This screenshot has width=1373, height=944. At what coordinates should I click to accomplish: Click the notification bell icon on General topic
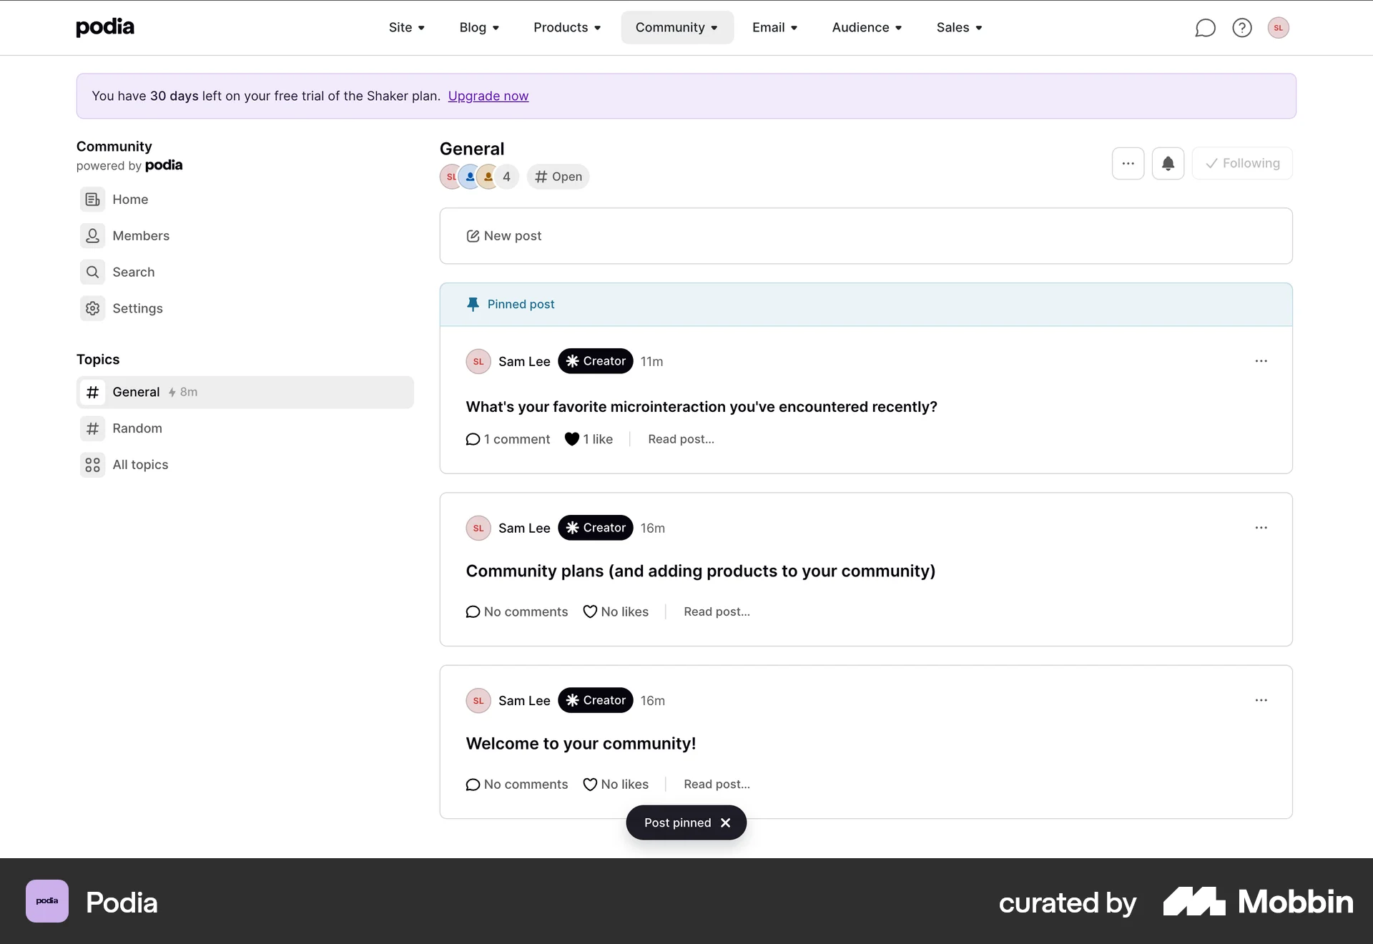pos(1168,162)
